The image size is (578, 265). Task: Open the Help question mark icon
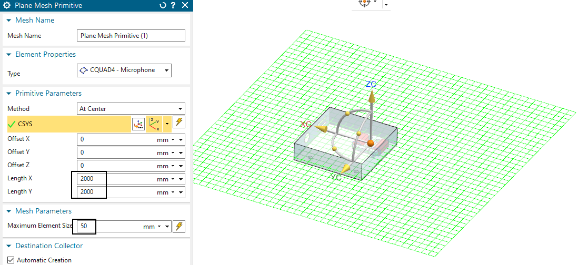pyautogui.click(x=173, y=6)
